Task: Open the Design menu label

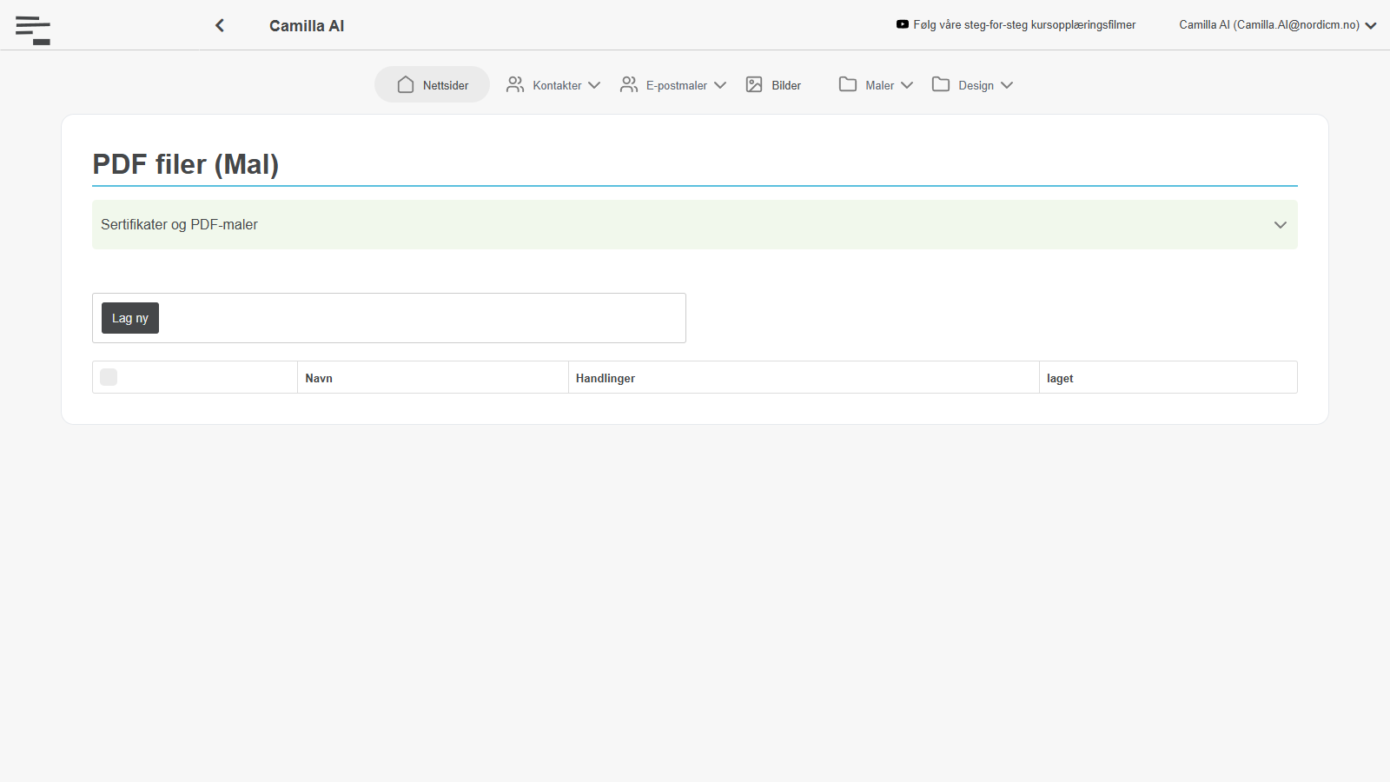Action: 976,85
